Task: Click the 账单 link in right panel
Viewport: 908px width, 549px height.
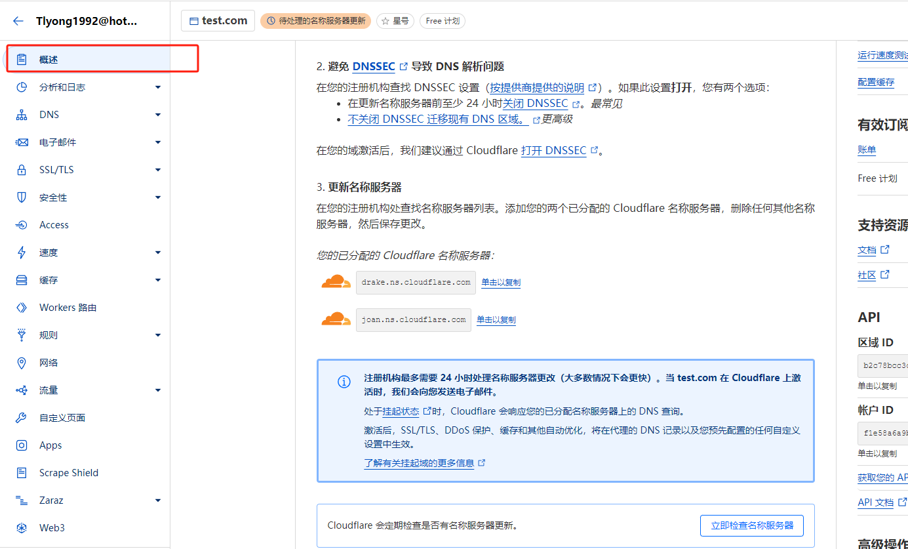Action: pos(867,150)
